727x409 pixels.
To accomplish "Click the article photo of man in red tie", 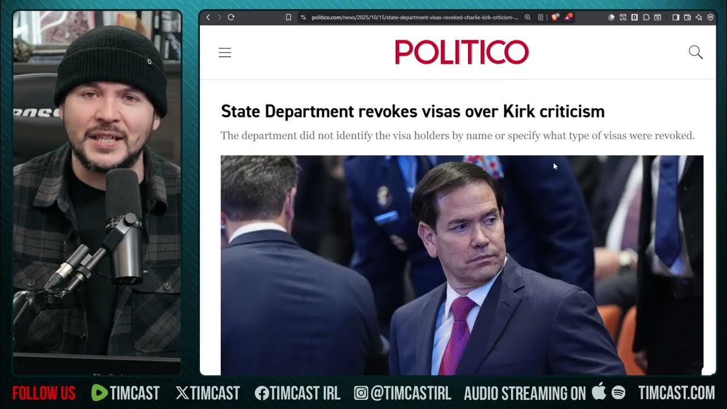I will (462, 265).
